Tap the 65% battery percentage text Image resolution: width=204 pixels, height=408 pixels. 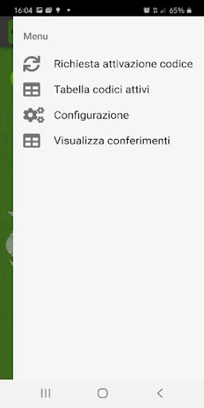pos(177,10)
